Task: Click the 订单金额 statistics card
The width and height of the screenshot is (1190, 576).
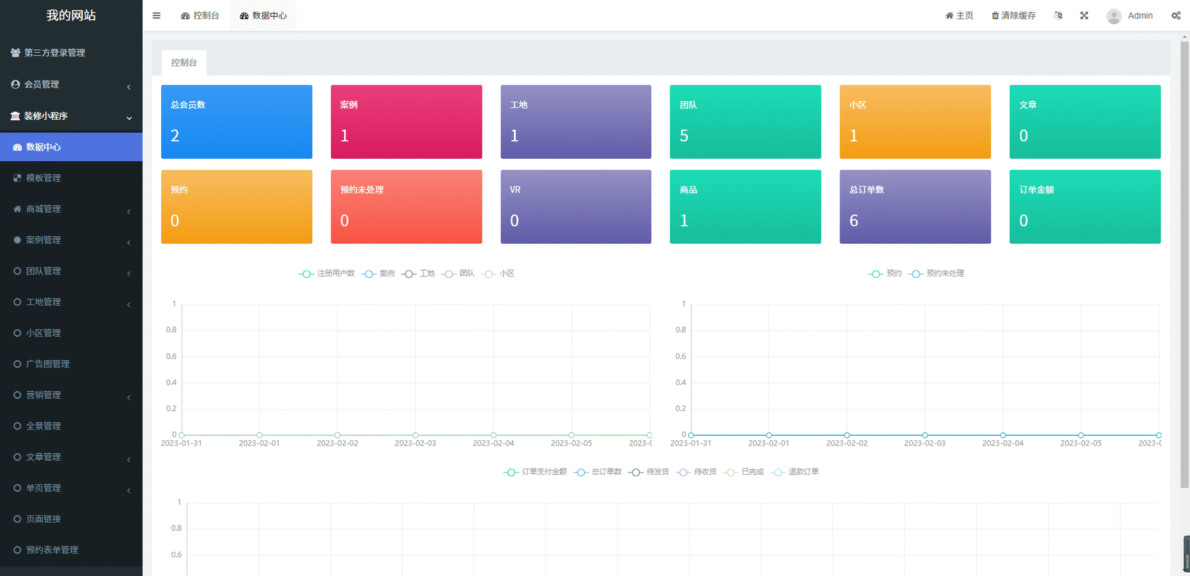Action: coord(1084,206)
